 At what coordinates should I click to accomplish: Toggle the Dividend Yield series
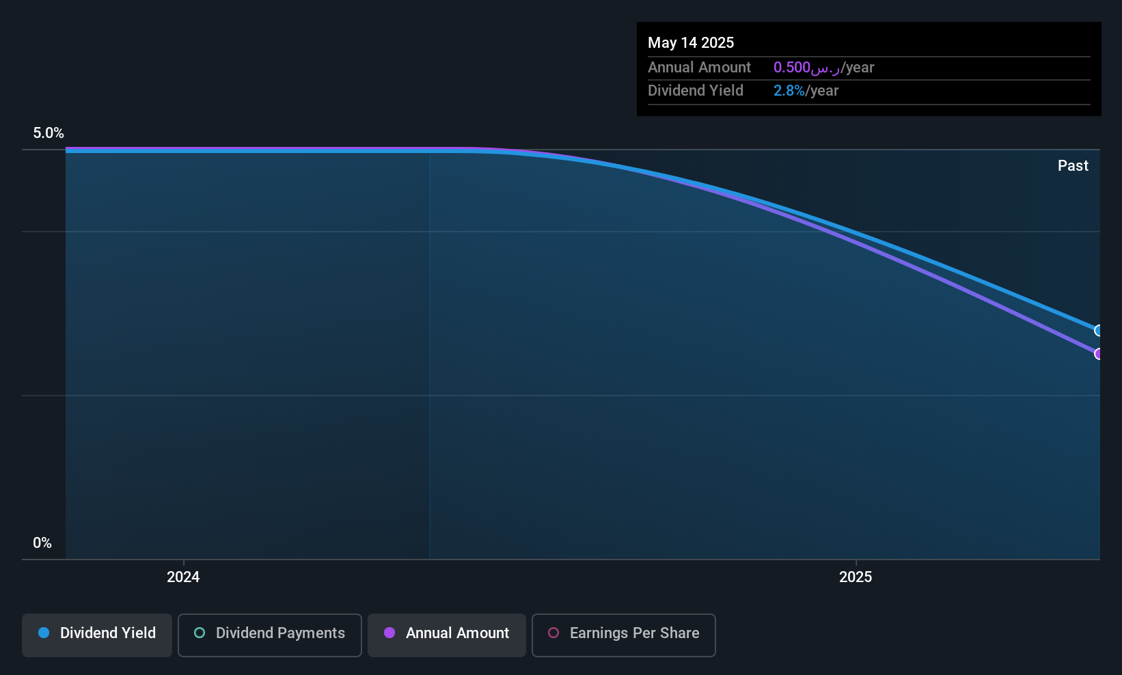click(x=97, y=635)
